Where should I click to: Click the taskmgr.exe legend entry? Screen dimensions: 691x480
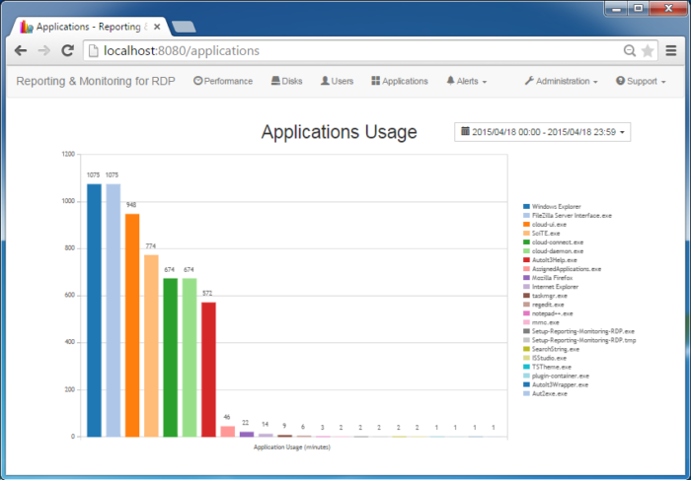pyautogui.click(x=545, y=296)
